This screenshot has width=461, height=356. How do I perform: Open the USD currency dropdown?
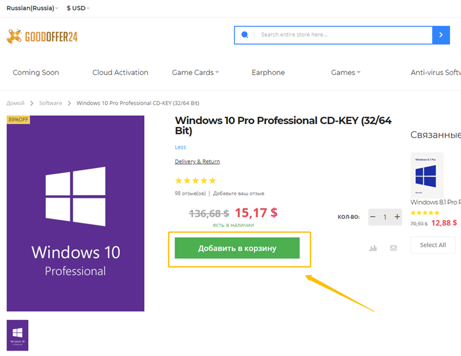(x=78, y=8)
